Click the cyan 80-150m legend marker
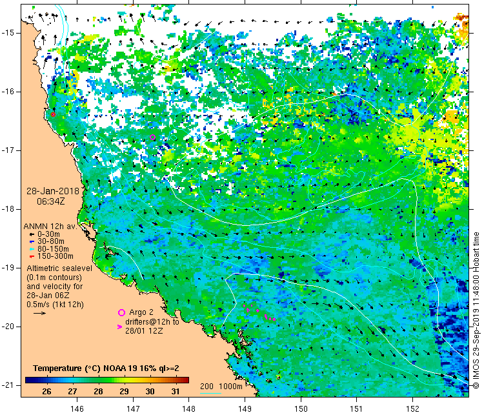 coord(32,249)
